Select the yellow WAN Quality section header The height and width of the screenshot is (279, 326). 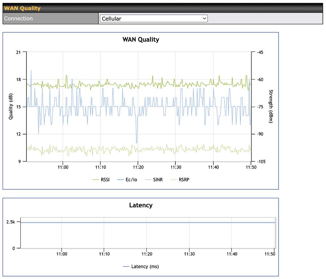(22, 8)
